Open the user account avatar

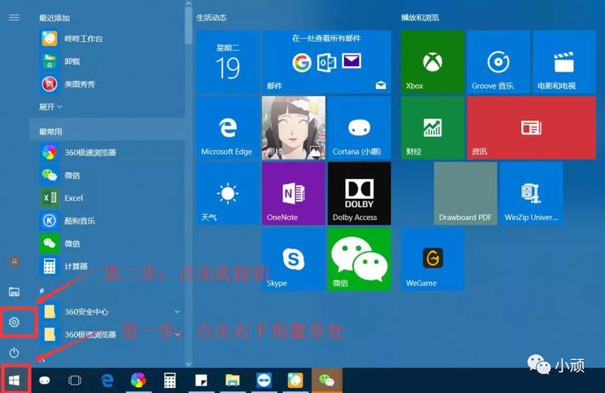tap(14, 262)
